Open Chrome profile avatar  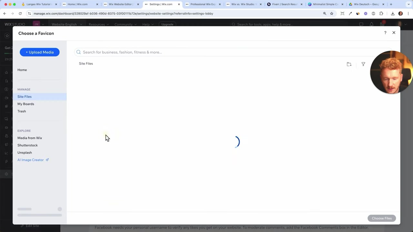click(400, 14)
